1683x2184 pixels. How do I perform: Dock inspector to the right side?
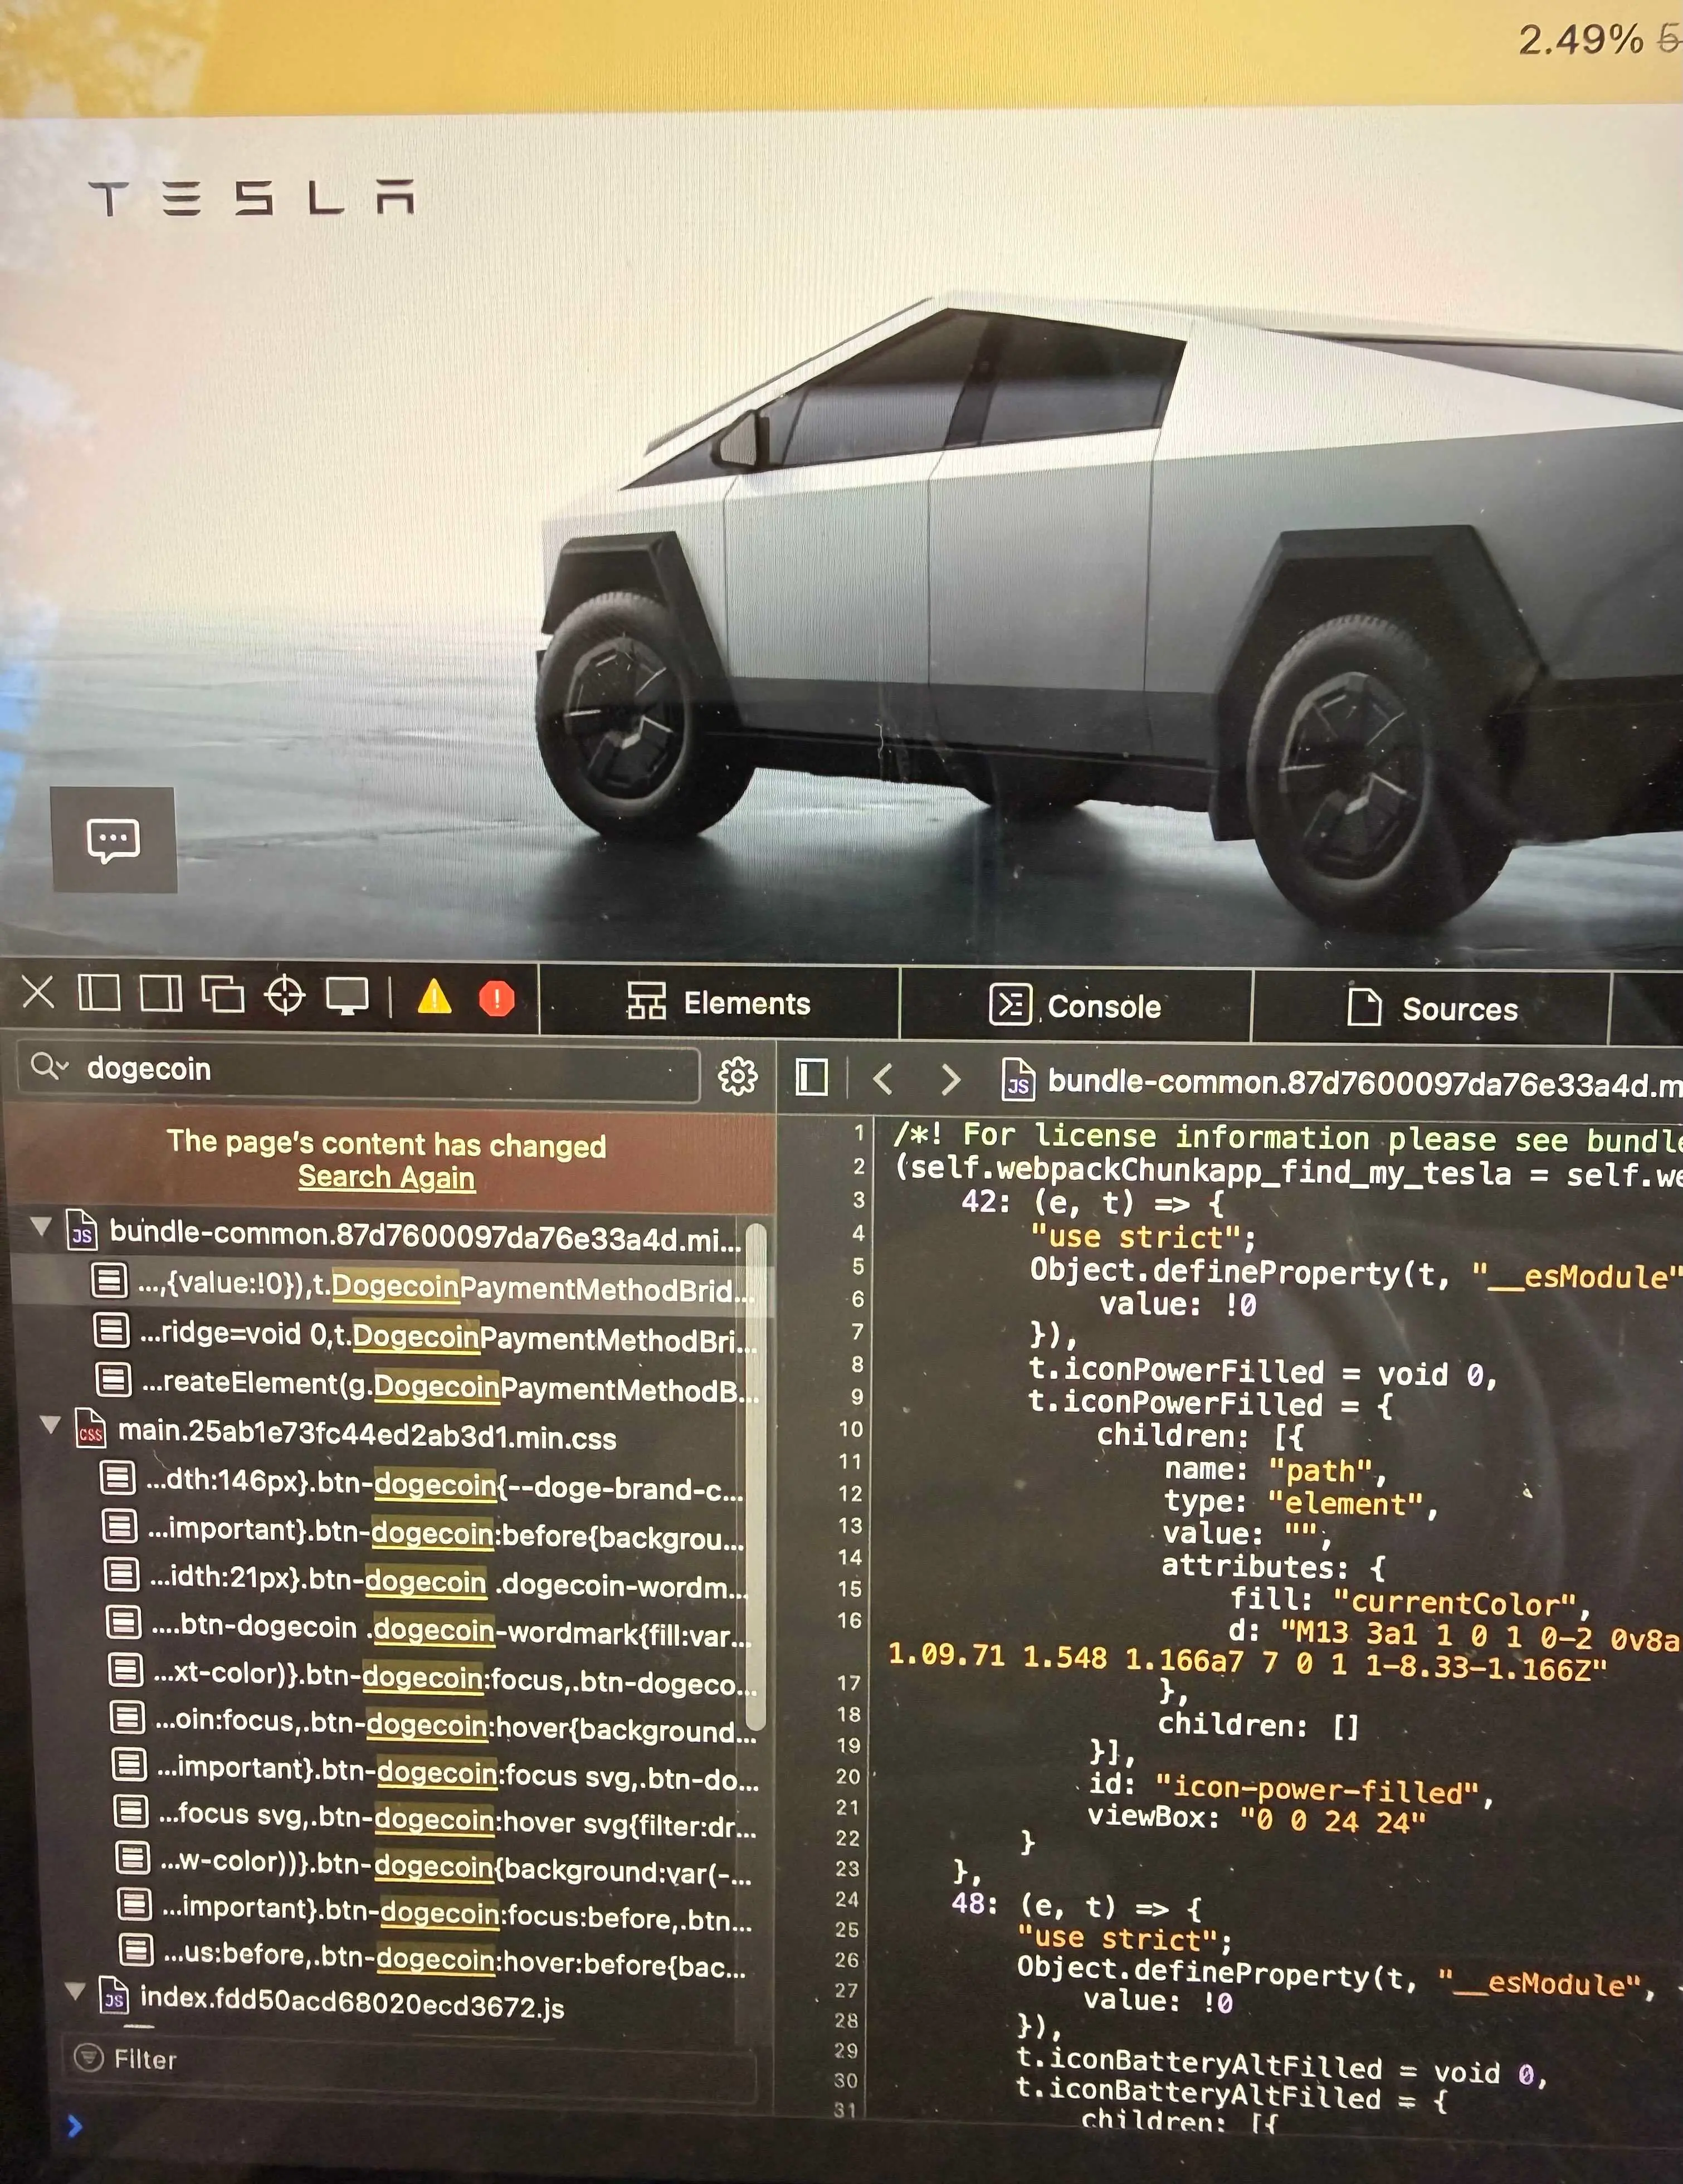coord(161,994)
